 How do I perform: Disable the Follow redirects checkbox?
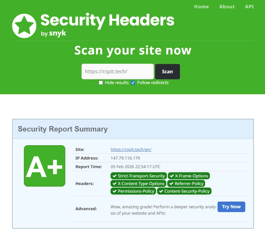[133, 82]
